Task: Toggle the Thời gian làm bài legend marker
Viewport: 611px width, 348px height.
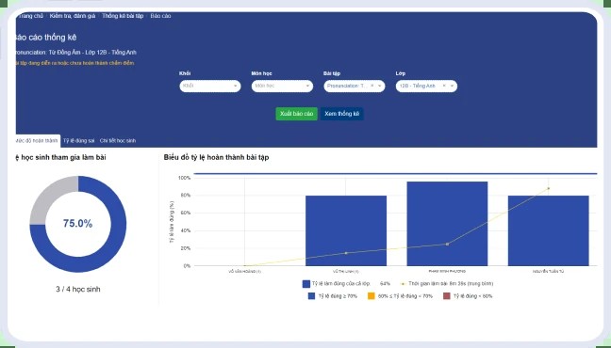Action: pyautogui.click(x=403, y=284)
